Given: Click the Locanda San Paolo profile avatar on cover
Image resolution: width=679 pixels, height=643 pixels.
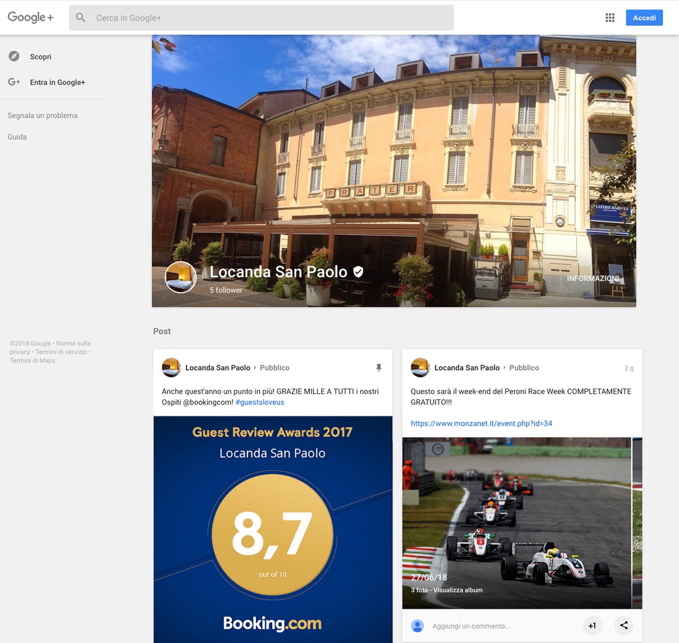Looking at the screenshot, I should 181,277.
